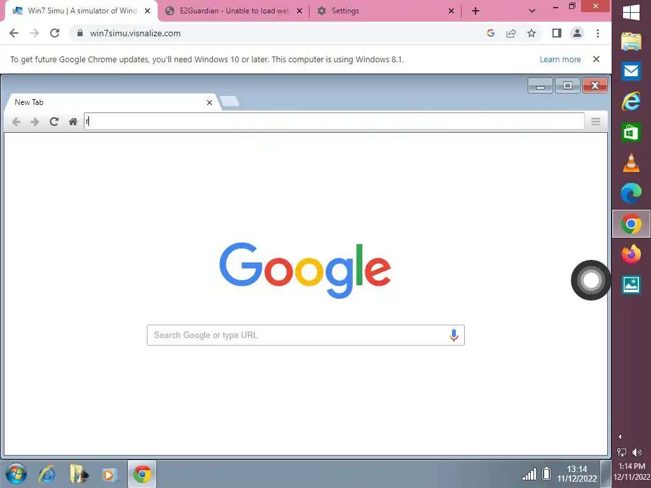
Task: Switch to the E2Guardian tab
Action: (x=235, y=11)
